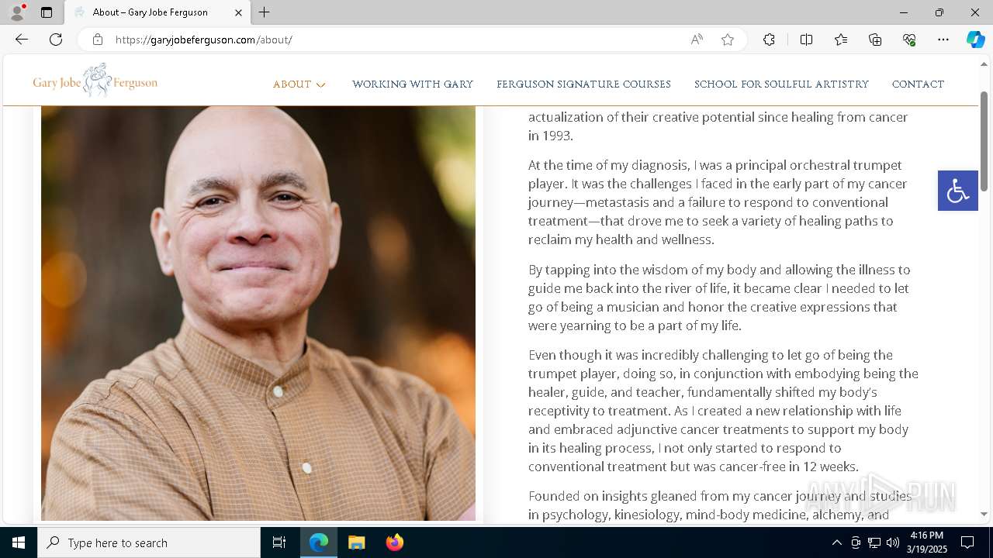Open the Favorites list icon
The image size is (993, 558).
[x=841, y=40]
